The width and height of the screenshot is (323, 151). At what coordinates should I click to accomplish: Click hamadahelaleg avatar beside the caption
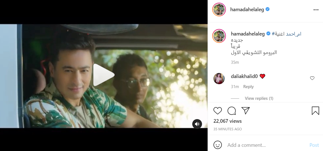[x=219, y=36]
